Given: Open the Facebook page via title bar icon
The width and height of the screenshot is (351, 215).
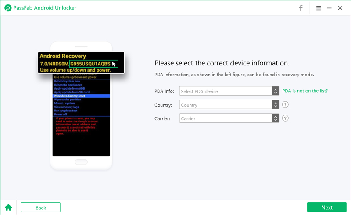Looking at the screenshot, I should [301, 8].
